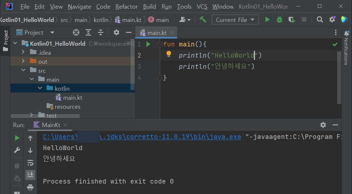
Task: Click the Collapse All icon in Project panel
Action: tap(101, 32)
